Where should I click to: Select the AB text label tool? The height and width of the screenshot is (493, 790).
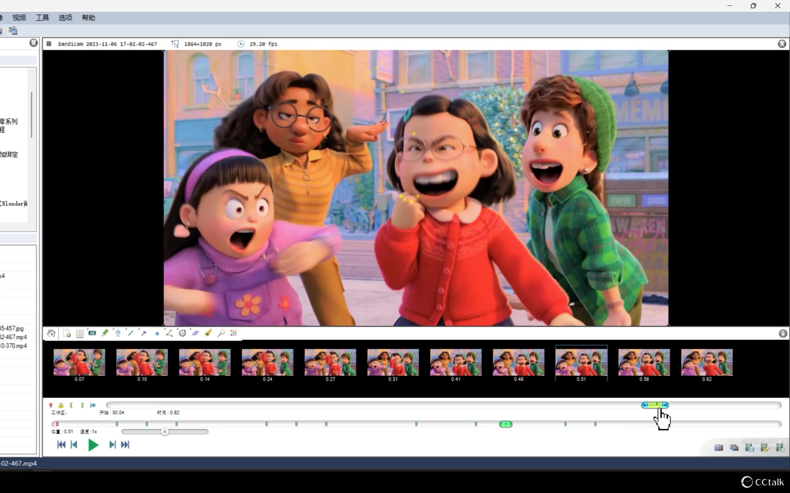[92, 333]
